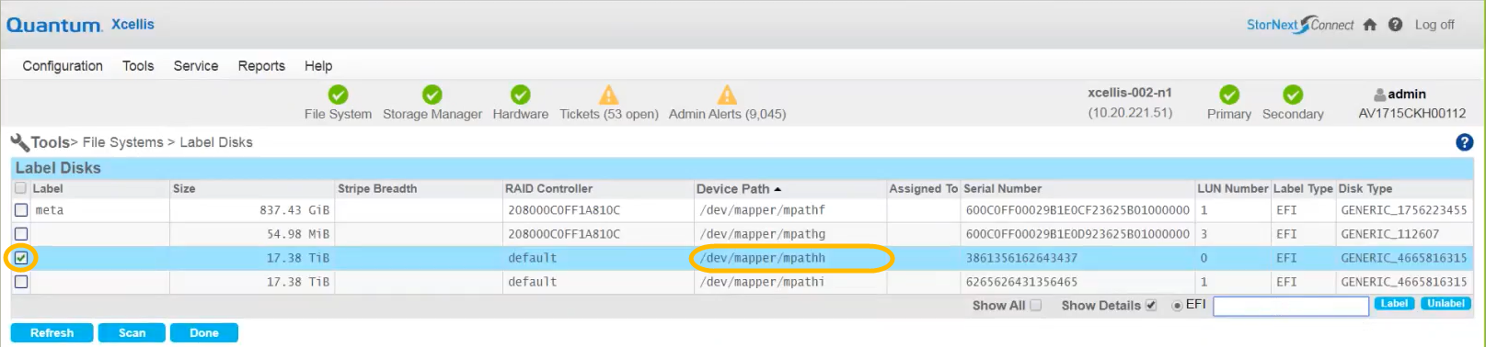Enable the Show All checkbox
This screenshot has width=1486, height=347.
tap(1035, 305)
